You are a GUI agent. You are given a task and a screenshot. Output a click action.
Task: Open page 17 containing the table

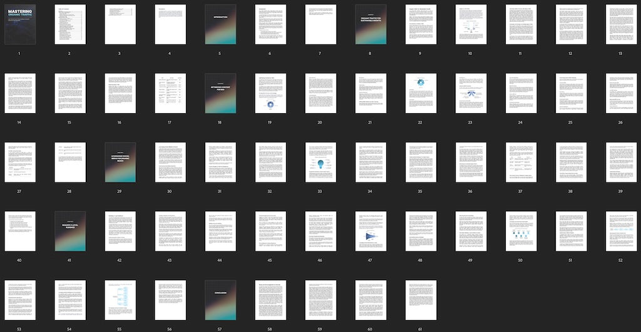170,93
